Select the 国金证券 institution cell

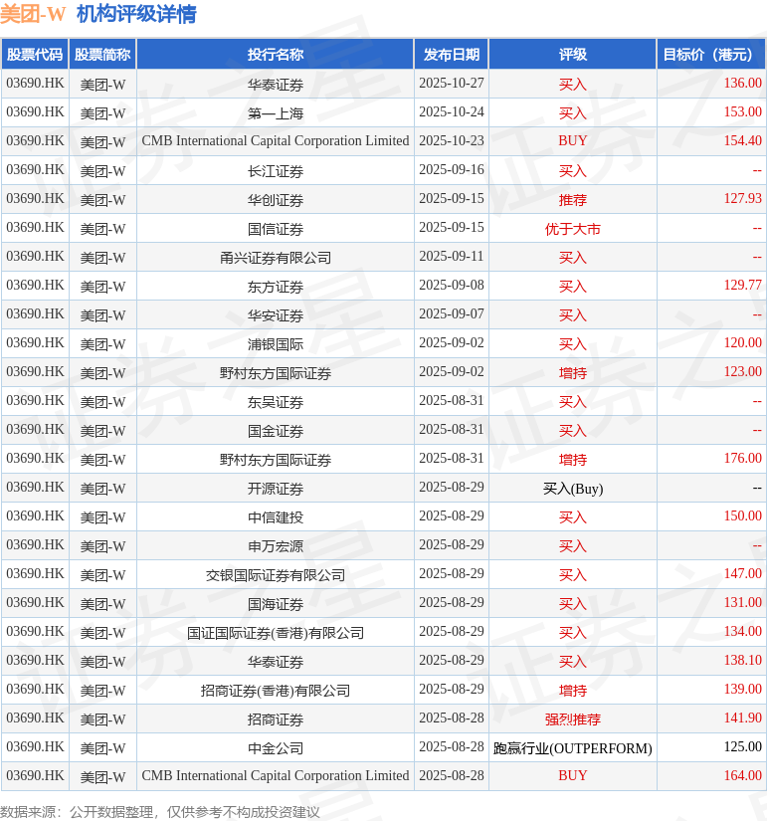point(276,430)
